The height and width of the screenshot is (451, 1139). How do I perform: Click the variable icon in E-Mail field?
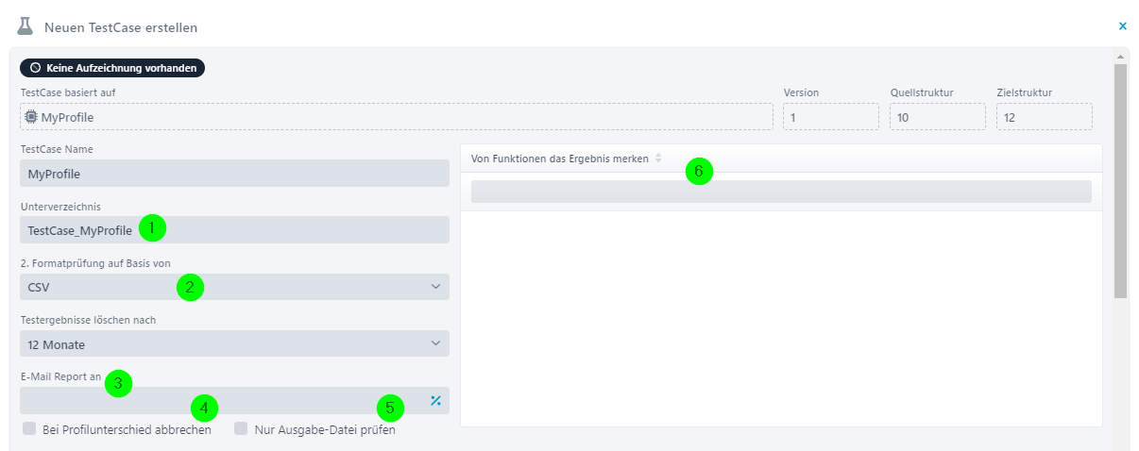click(436, 400)
